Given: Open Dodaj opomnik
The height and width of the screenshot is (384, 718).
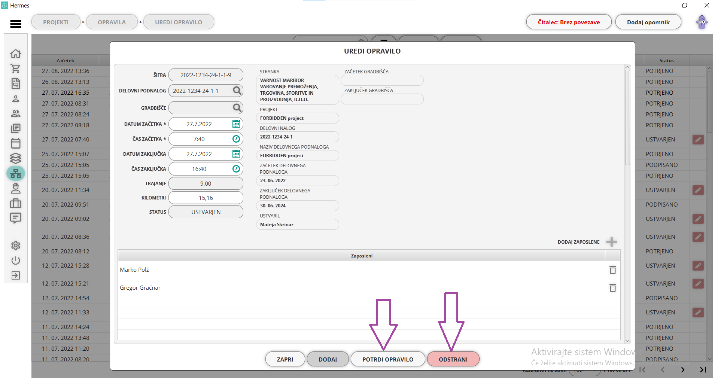Looking at the screenshot, I should tap(648, 22).
